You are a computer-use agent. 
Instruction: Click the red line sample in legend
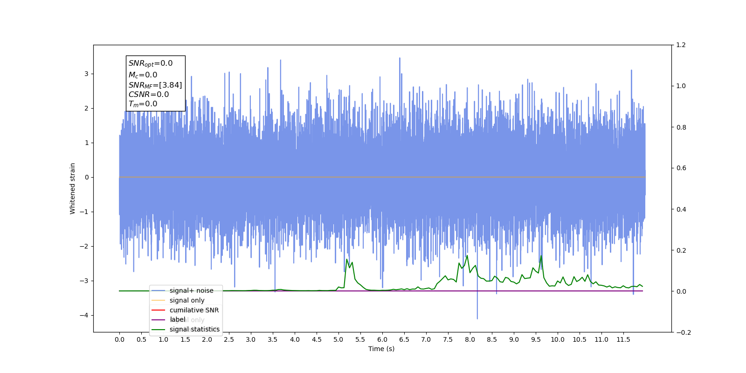tap(159, 310)
